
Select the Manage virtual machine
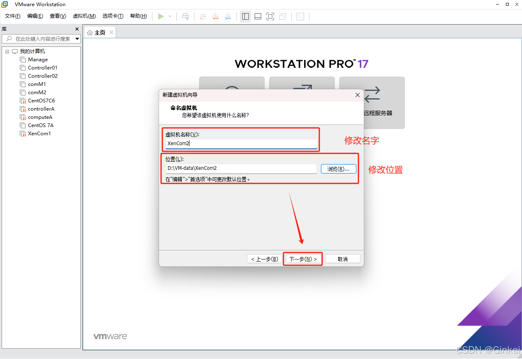point(38,60)
